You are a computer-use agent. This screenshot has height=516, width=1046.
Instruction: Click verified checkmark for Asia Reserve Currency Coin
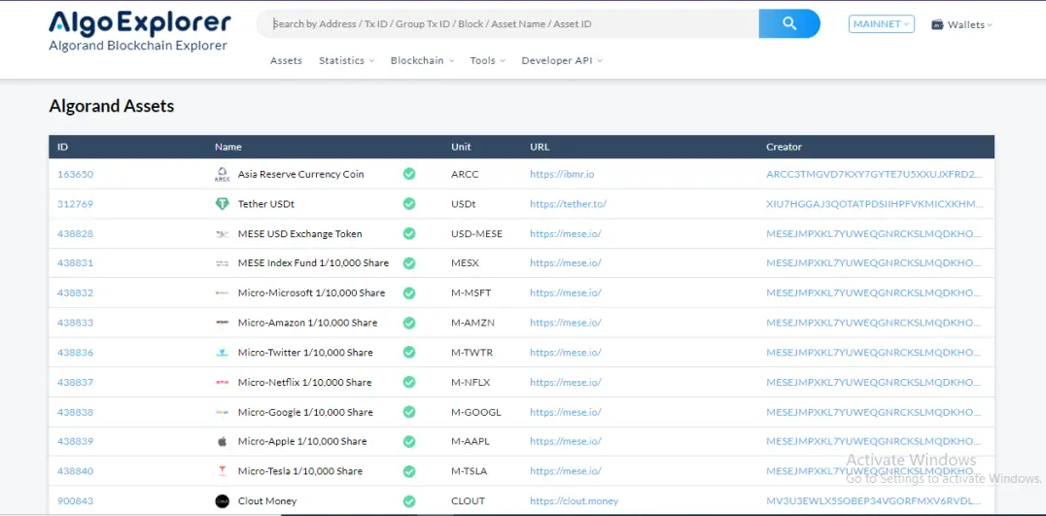(x=409, y=174)
